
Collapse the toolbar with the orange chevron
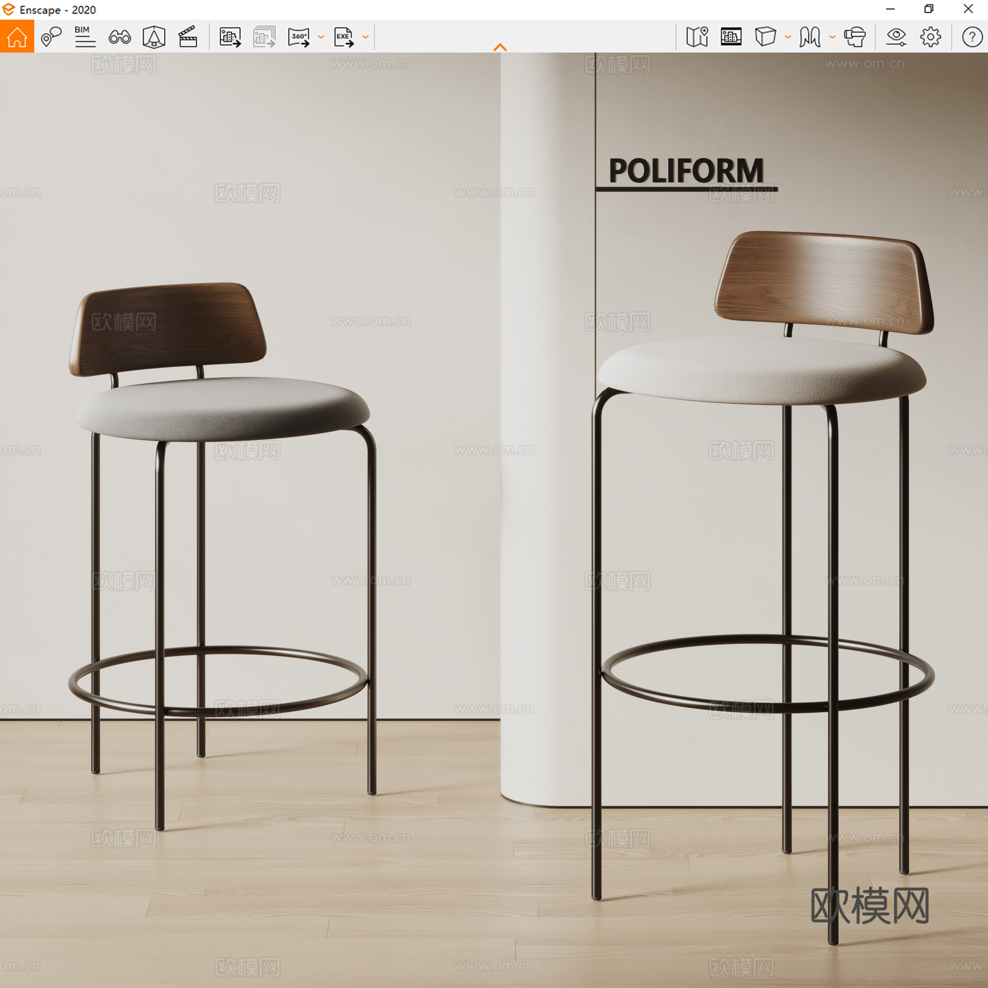click(x=500, y=47)
